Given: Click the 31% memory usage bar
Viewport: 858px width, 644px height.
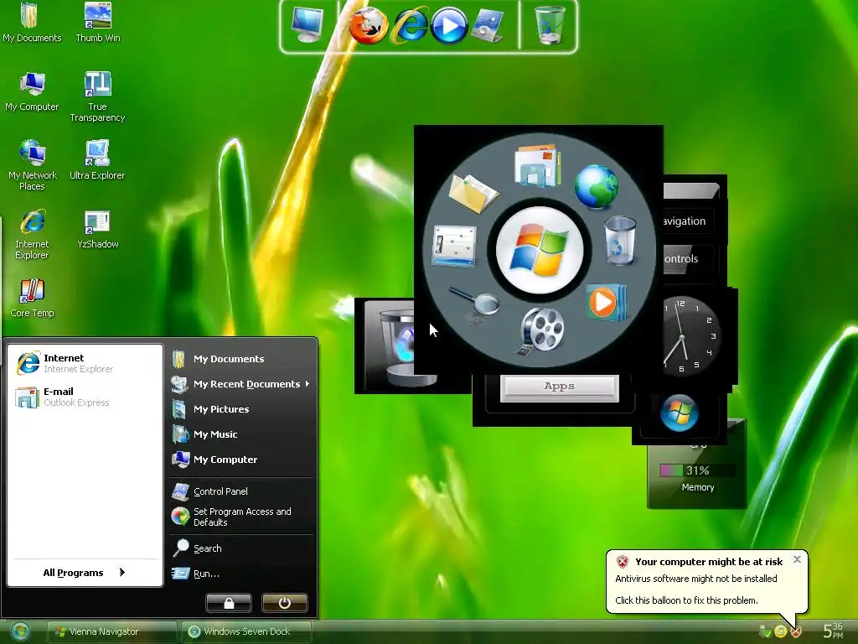Looking at the screenshot, I should 697,470.
